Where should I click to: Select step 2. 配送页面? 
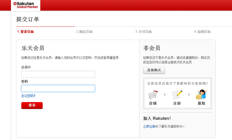pyautogui.click(x=84, y=32)
